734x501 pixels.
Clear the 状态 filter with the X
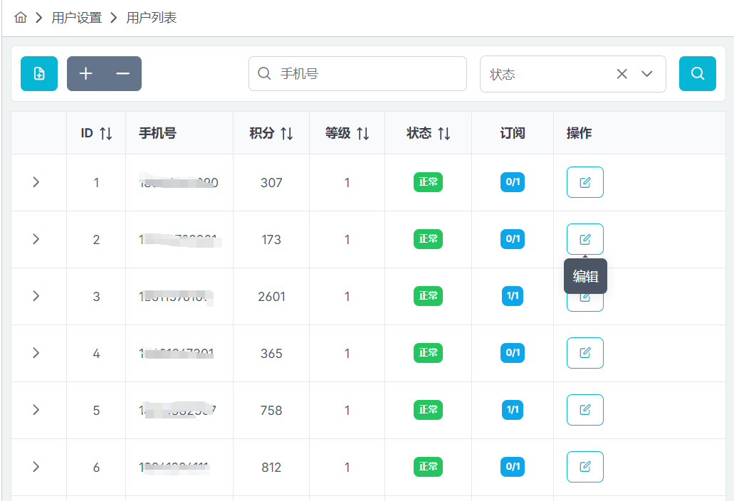pyautogui.click(x=622, y=74)
